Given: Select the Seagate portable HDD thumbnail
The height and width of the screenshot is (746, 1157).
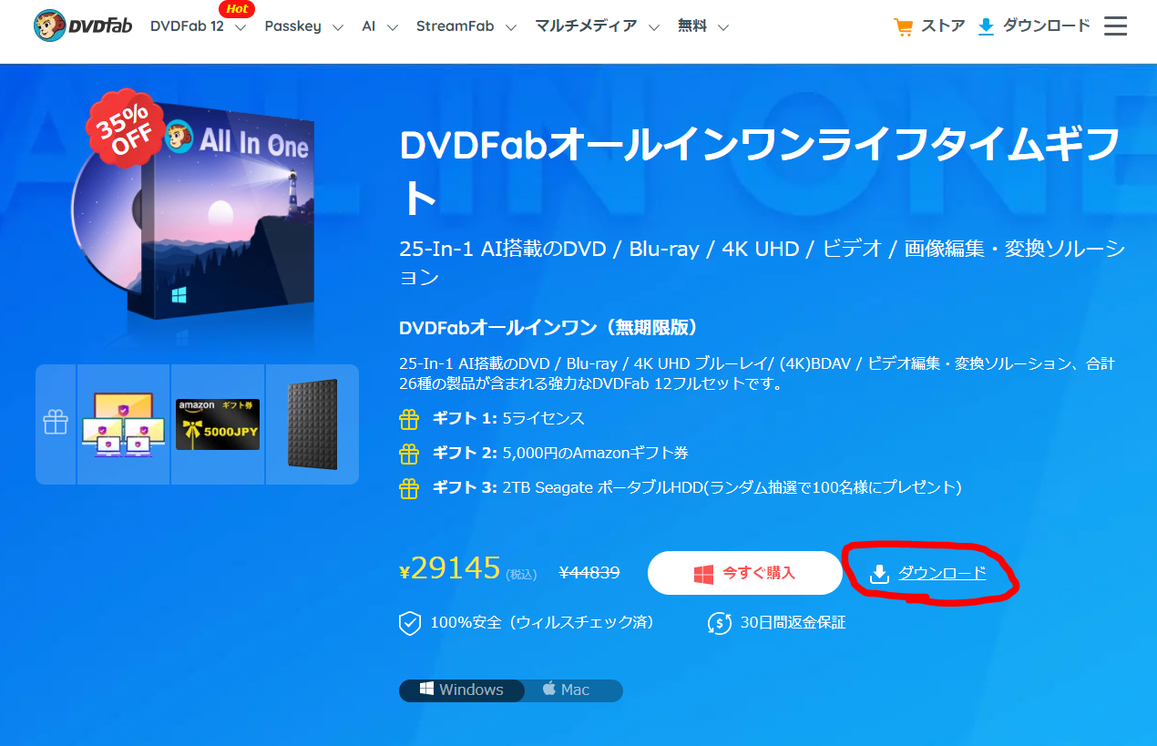Looking at the screenshot, I should pos(312,424).
